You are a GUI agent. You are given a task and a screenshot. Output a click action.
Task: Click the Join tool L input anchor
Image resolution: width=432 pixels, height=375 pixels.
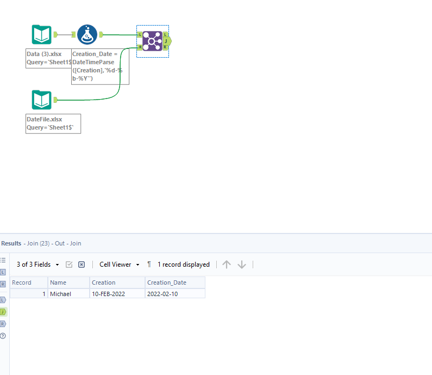tap(140, 34)
